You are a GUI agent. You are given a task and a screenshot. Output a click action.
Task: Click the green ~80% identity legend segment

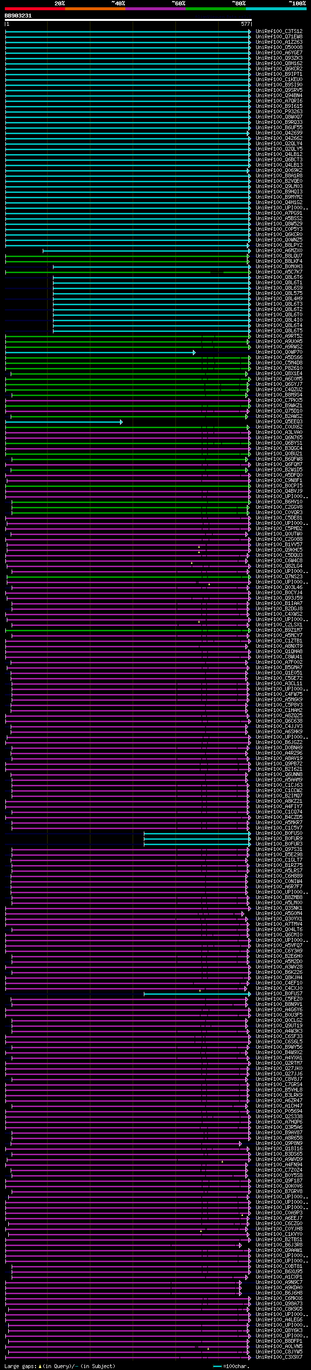216,9
